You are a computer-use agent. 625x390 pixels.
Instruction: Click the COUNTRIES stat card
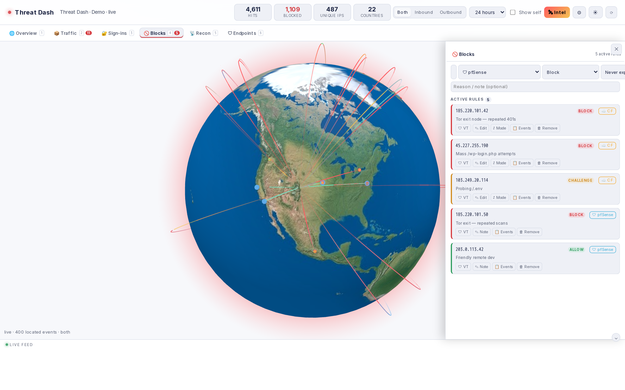tap(372, 12)
